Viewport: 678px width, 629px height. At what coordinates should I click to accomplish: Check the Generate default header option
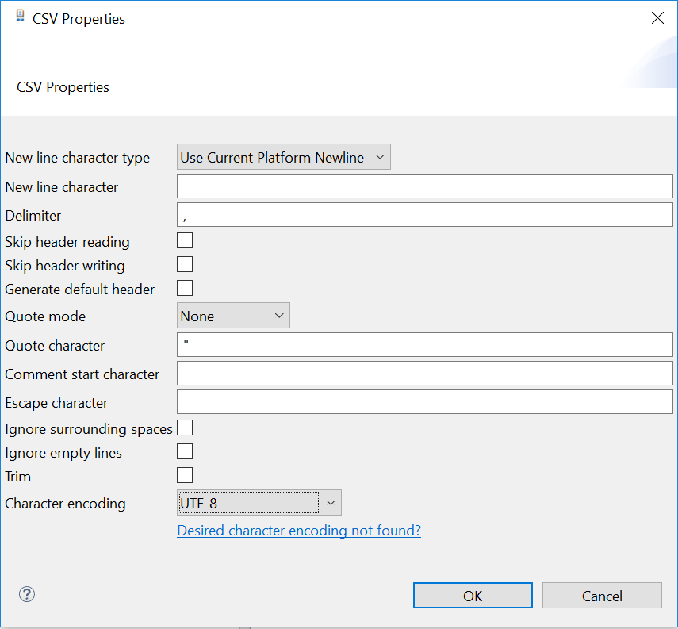[185, 289]
